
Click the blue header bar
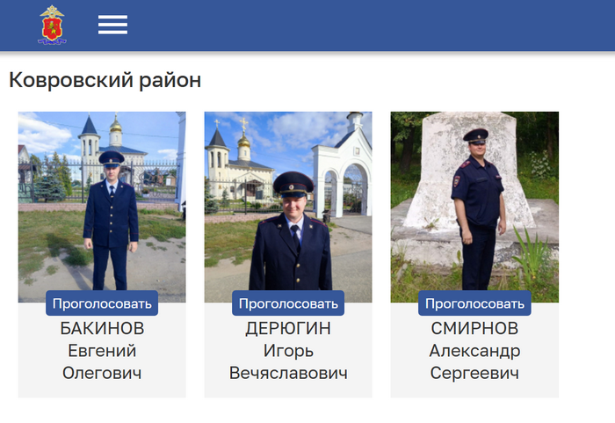[x=307, y=26]
